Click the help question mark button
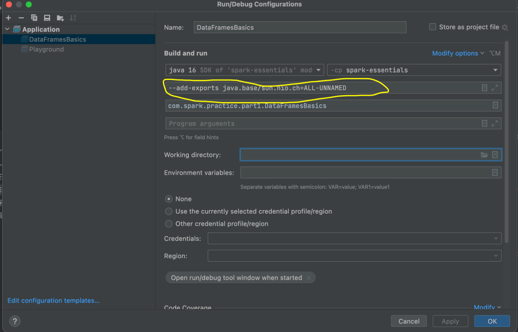 (15, 321)
